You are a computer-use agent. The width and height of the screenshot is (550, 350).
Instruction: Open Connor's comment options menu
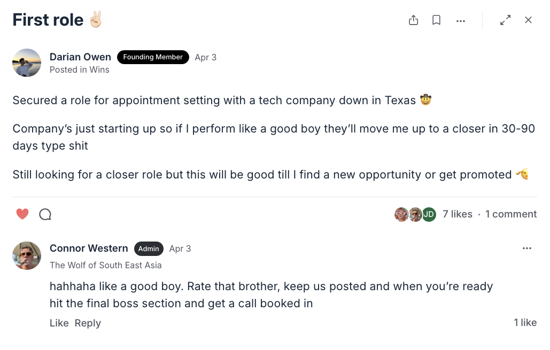click(527, 248)
